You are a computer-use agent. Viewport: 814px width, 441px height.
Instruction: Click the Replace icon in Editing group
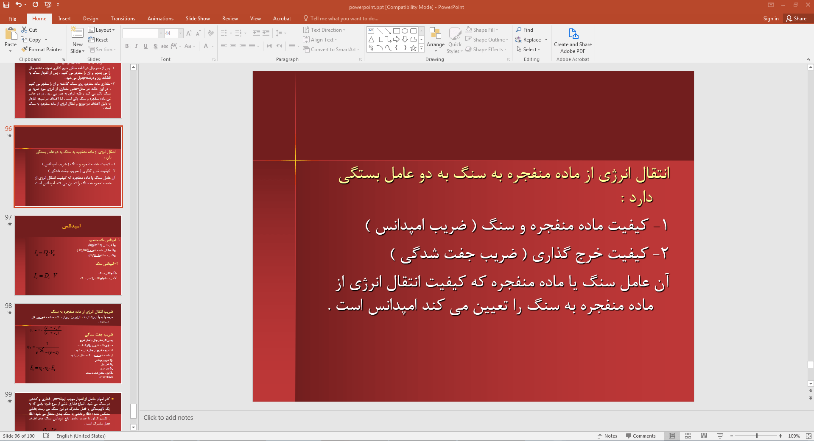pos(529,39)
